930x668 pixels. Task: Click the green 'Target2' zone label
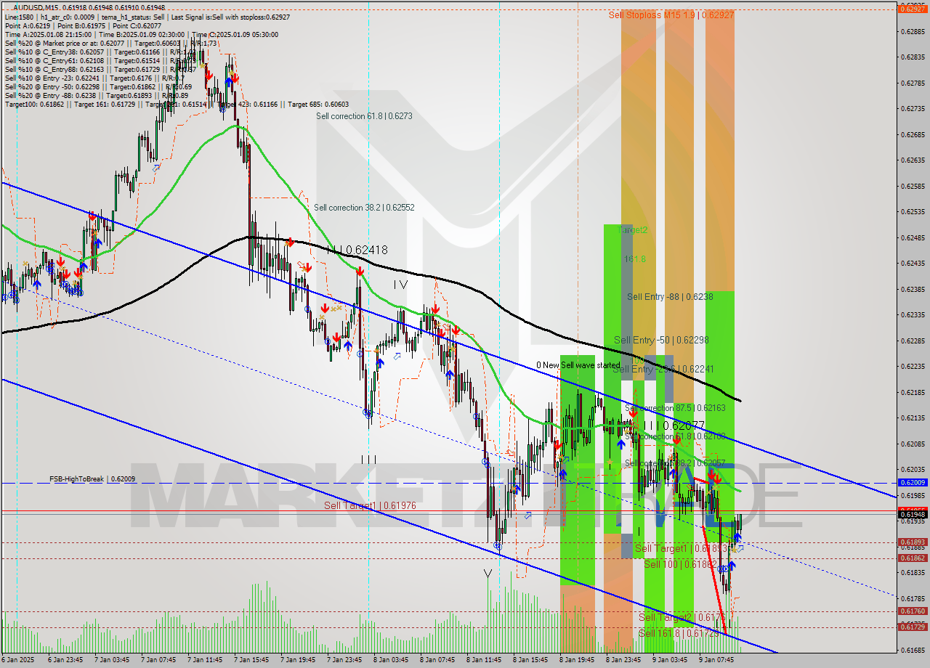(633, 229)
